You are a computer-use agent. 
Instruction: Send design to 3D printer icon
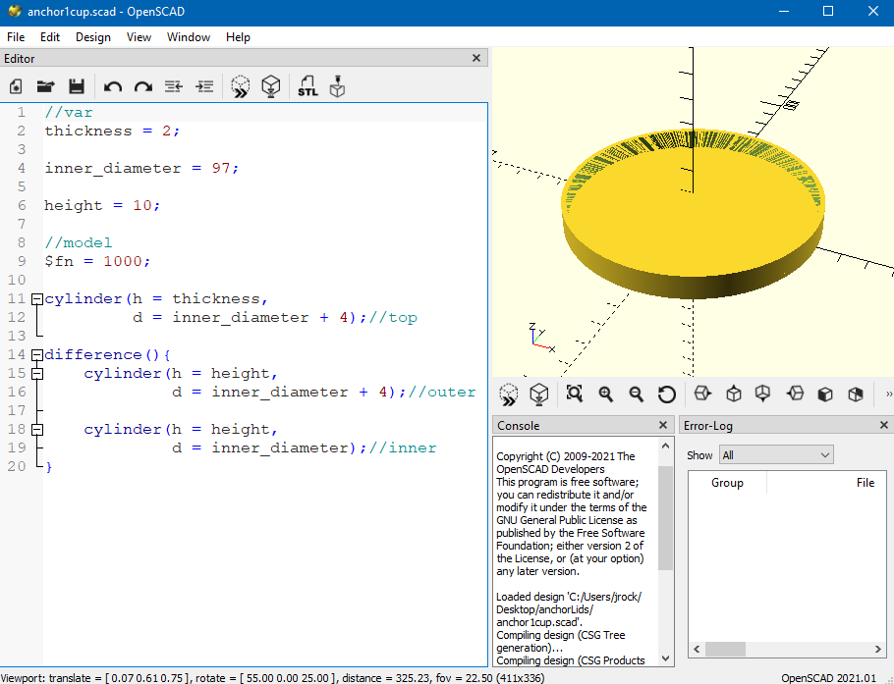tap(337, 86)
